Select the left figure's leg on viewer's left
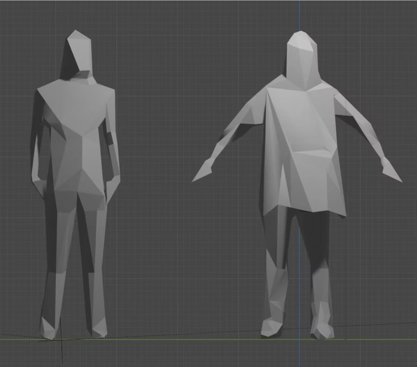Screen dimensions: 417x367 [56, 260]
